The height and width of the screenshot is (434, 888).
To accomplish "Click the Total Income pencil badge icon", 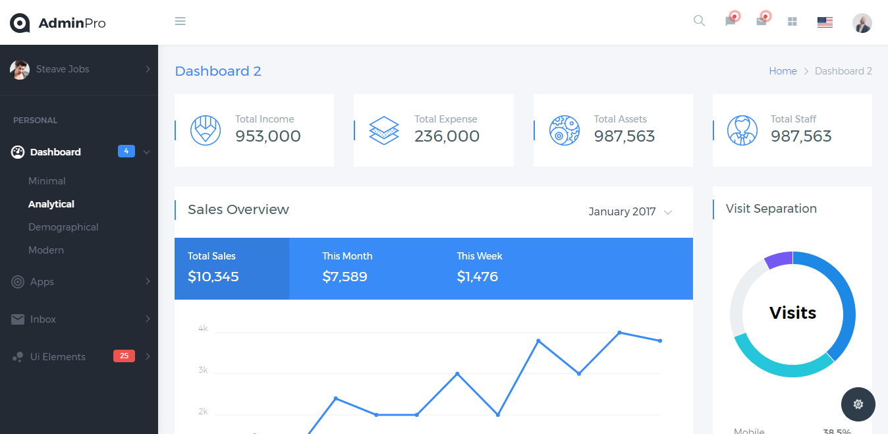I will click(x=206, y=130).
